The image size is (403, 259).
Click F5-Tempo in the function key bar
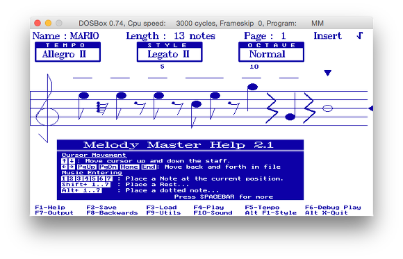[262, 208]
